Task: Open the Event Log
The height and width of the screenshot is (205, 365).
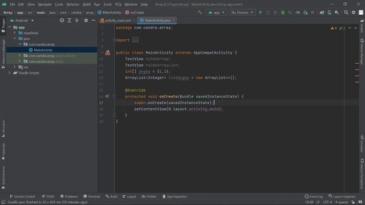Action: coord(314,196)
